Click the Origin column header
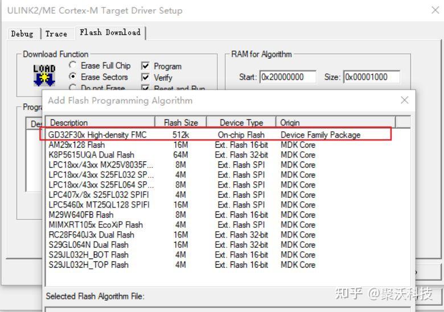444x312 pixels. (x=336, y=122)
